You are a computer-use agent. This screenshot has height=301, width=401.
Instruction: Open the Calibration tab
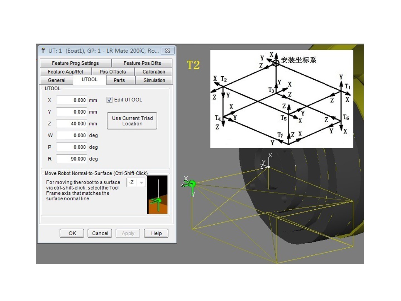154,72
